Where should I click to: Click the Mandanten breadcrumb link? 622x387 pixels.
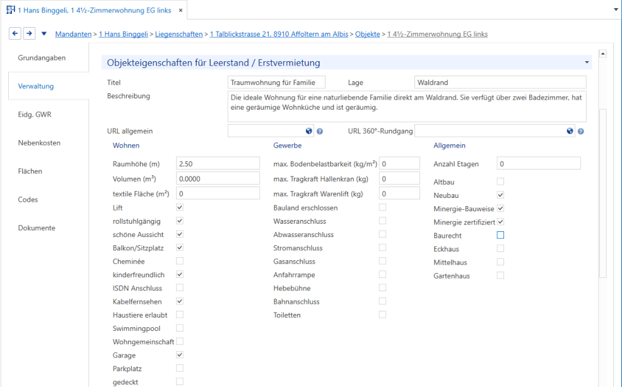[73, 34]
